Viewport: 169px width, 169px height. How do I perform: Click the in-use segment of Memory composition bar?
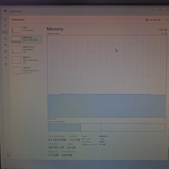coord(64,127)
